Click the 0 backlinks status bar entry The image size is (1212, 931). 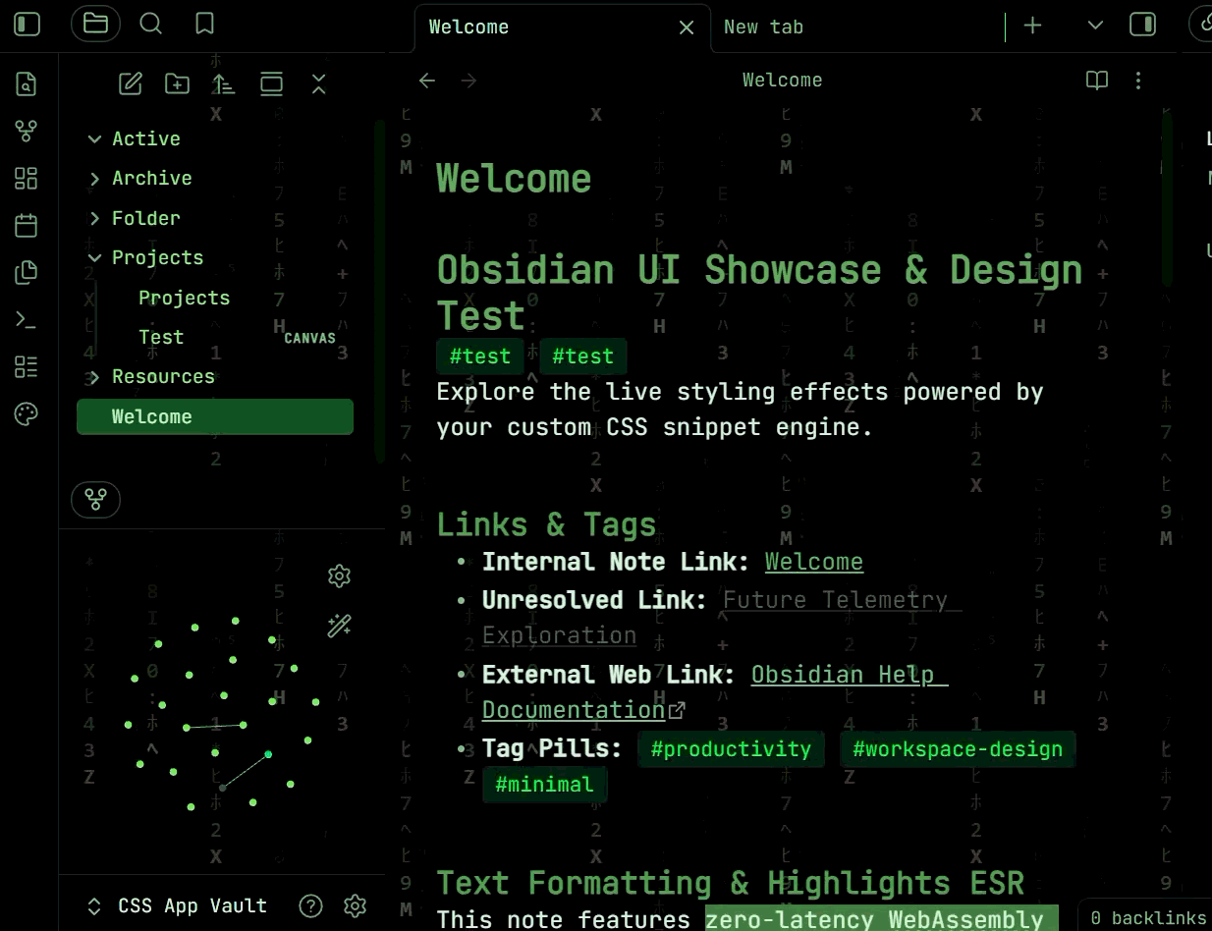1147,918
